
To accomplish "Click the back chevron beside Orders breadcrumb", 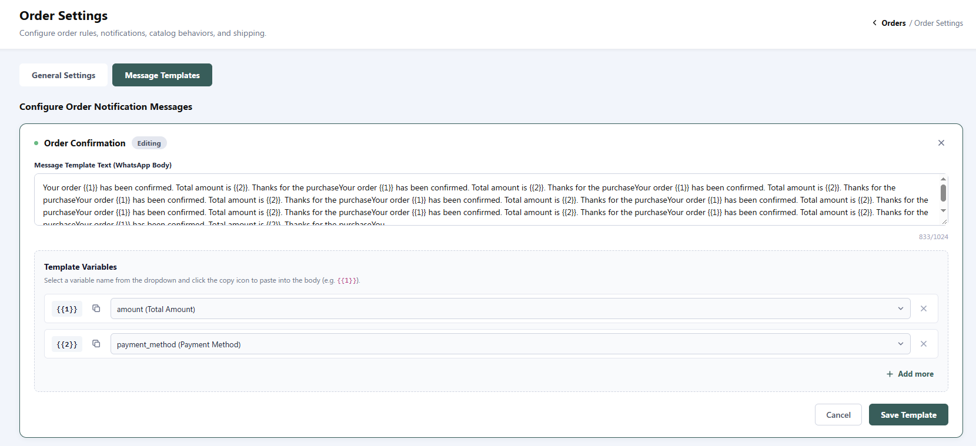I will (x=874, y=23).
